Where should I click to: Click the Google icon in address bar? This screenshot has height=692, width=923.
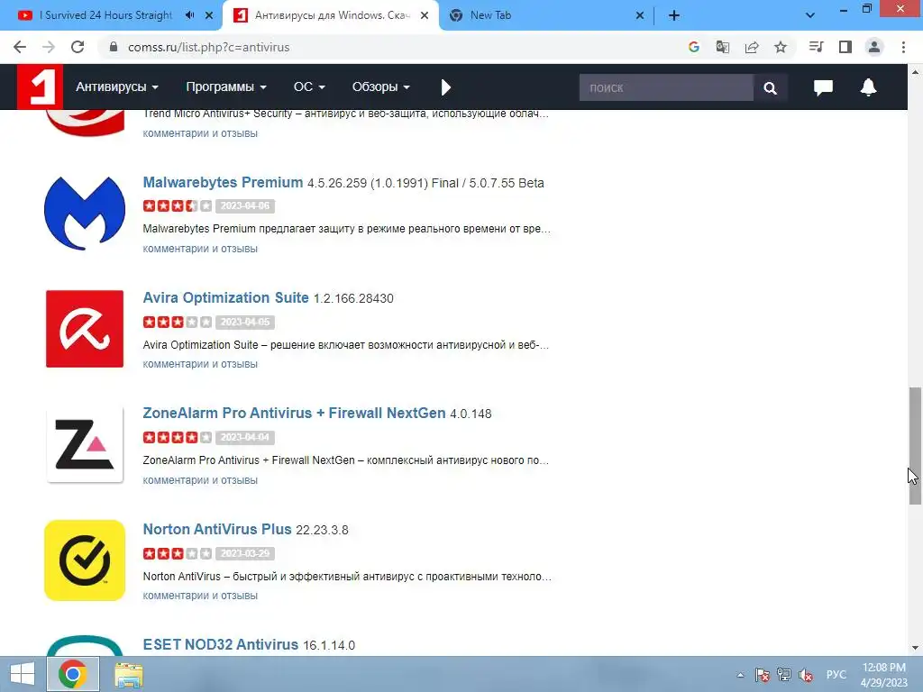click(694, 47)
